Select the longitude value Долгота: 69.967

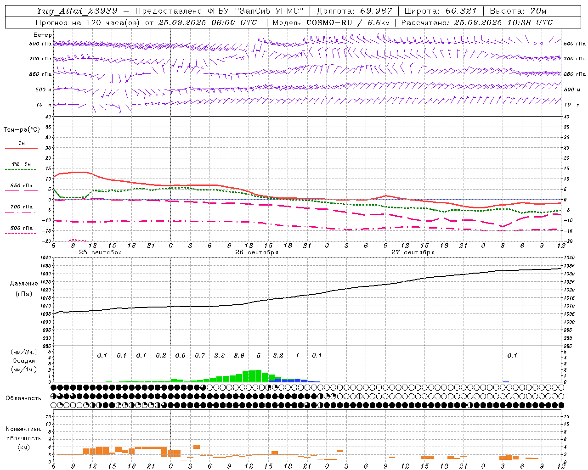click(354, 11)
